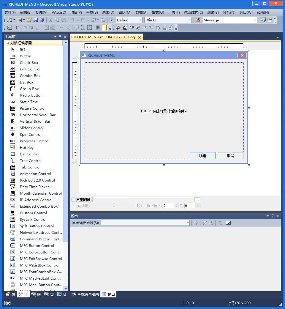285x309 pixels.
Task: Click the word wrap toggle icon in the Output panel
Action: pyautogui.click(x=228, y=223)
